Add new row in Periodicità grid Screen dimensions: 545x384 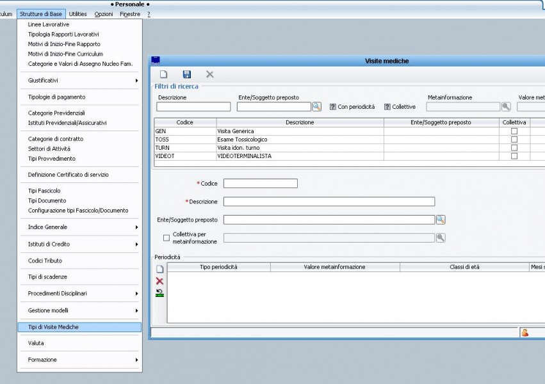coord(160,269)
